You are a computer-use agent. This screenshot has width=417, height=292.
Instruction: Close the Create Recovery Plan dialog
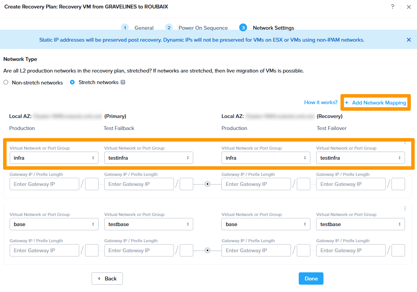point(408,7)
